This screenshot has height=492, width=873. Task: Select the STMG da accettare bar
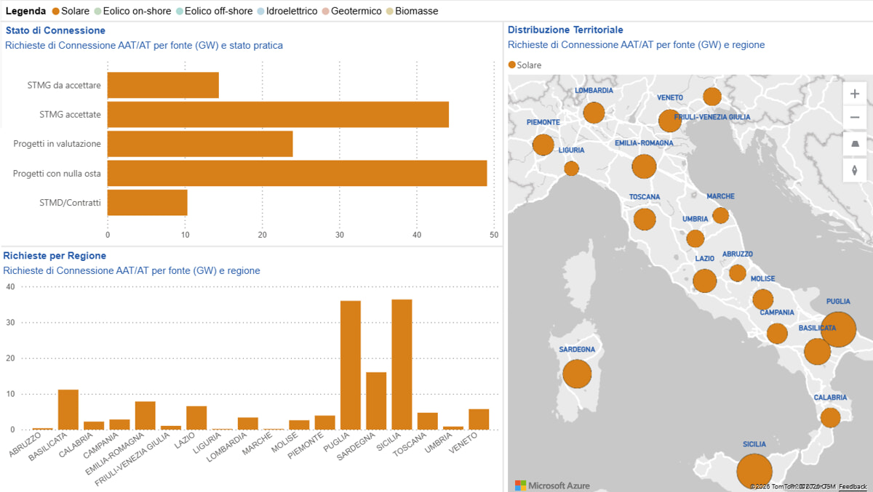(163, 85)
